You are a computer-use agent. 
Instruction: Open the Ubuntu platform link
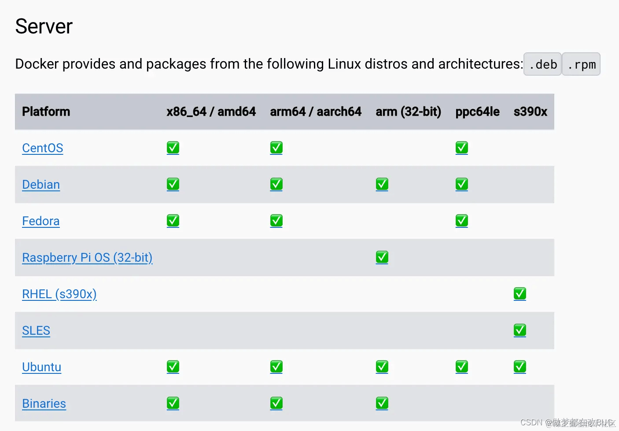42,367
